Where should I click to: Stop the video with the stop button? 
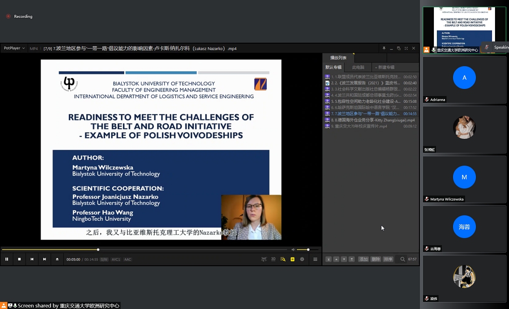click(x=19, y=259)
